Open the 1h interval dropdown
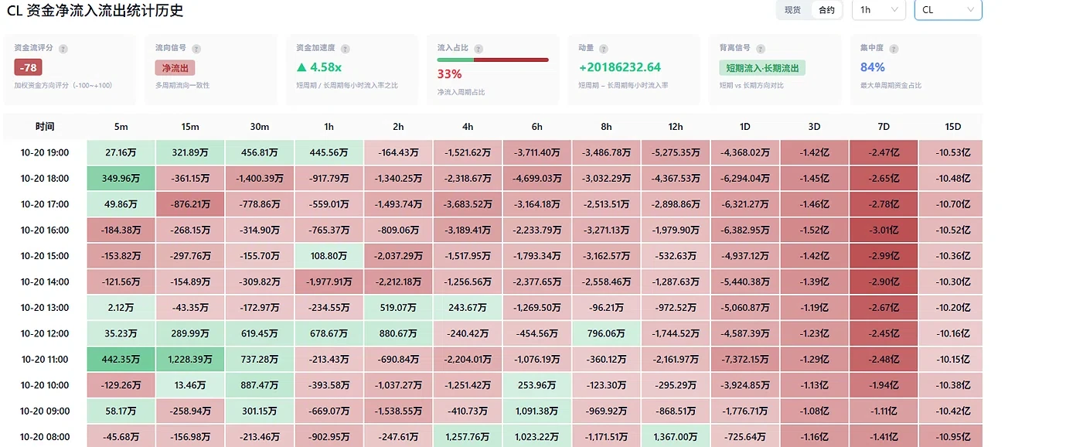1066x447 pixels. [x=878, y=10]
